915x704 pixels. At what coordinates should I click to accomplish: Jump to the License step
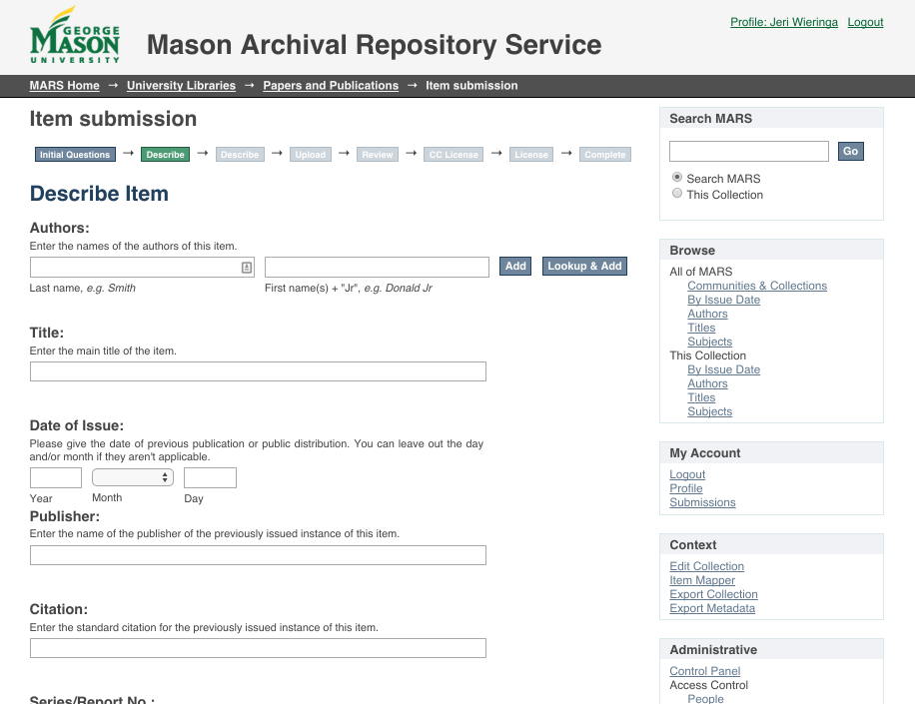(x=531, y=155)
